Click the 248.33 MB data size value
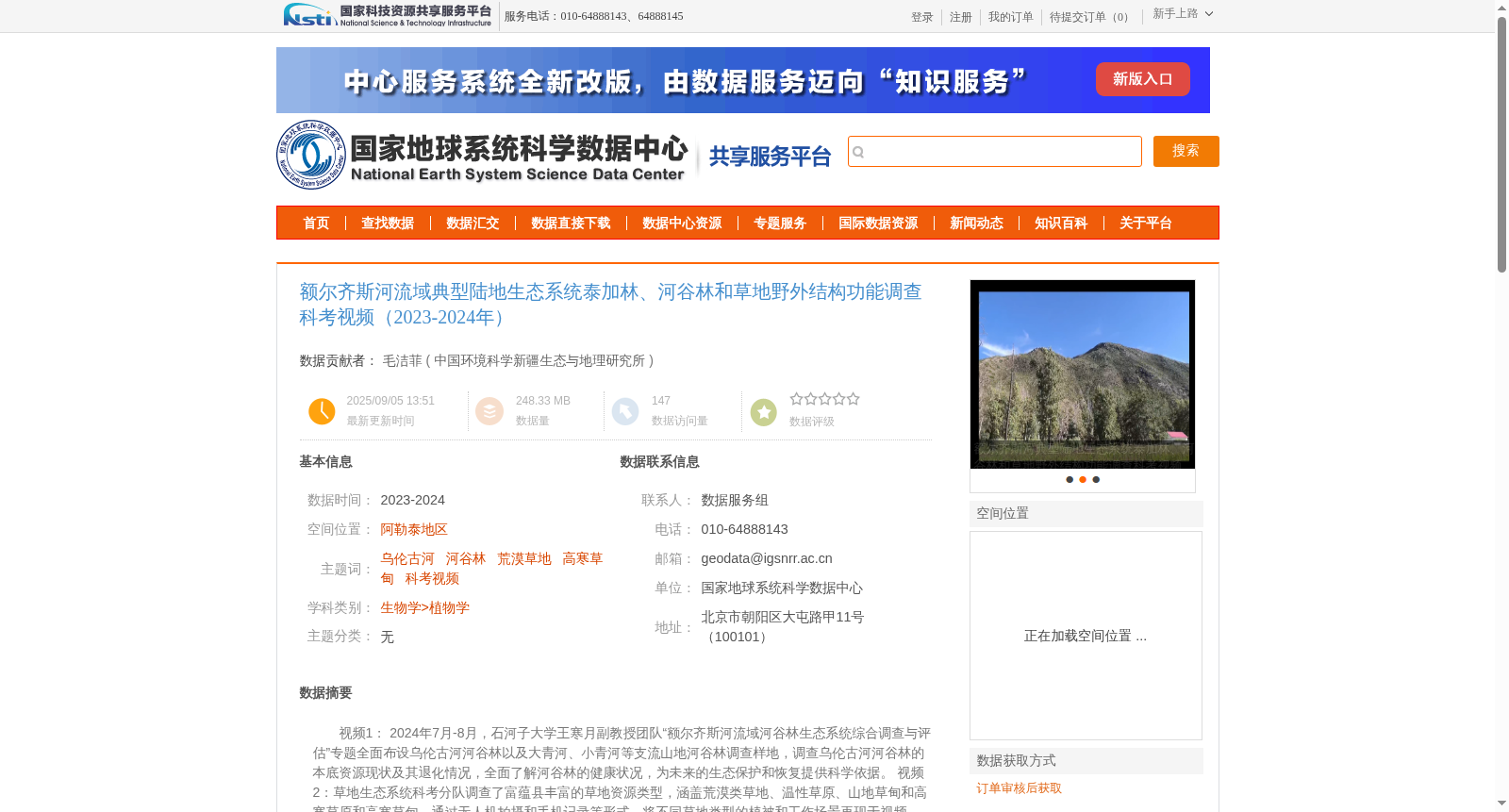1509x812 pixels. (x=543, y=401)
